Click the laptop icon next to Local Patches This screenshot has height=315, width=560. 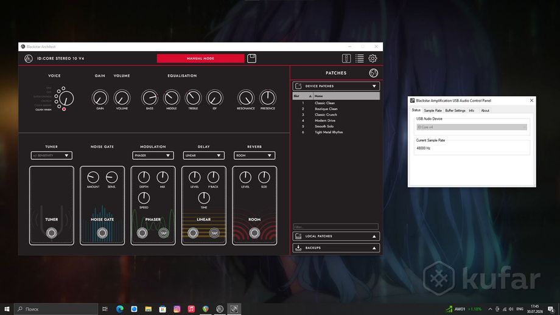point(298,236)
